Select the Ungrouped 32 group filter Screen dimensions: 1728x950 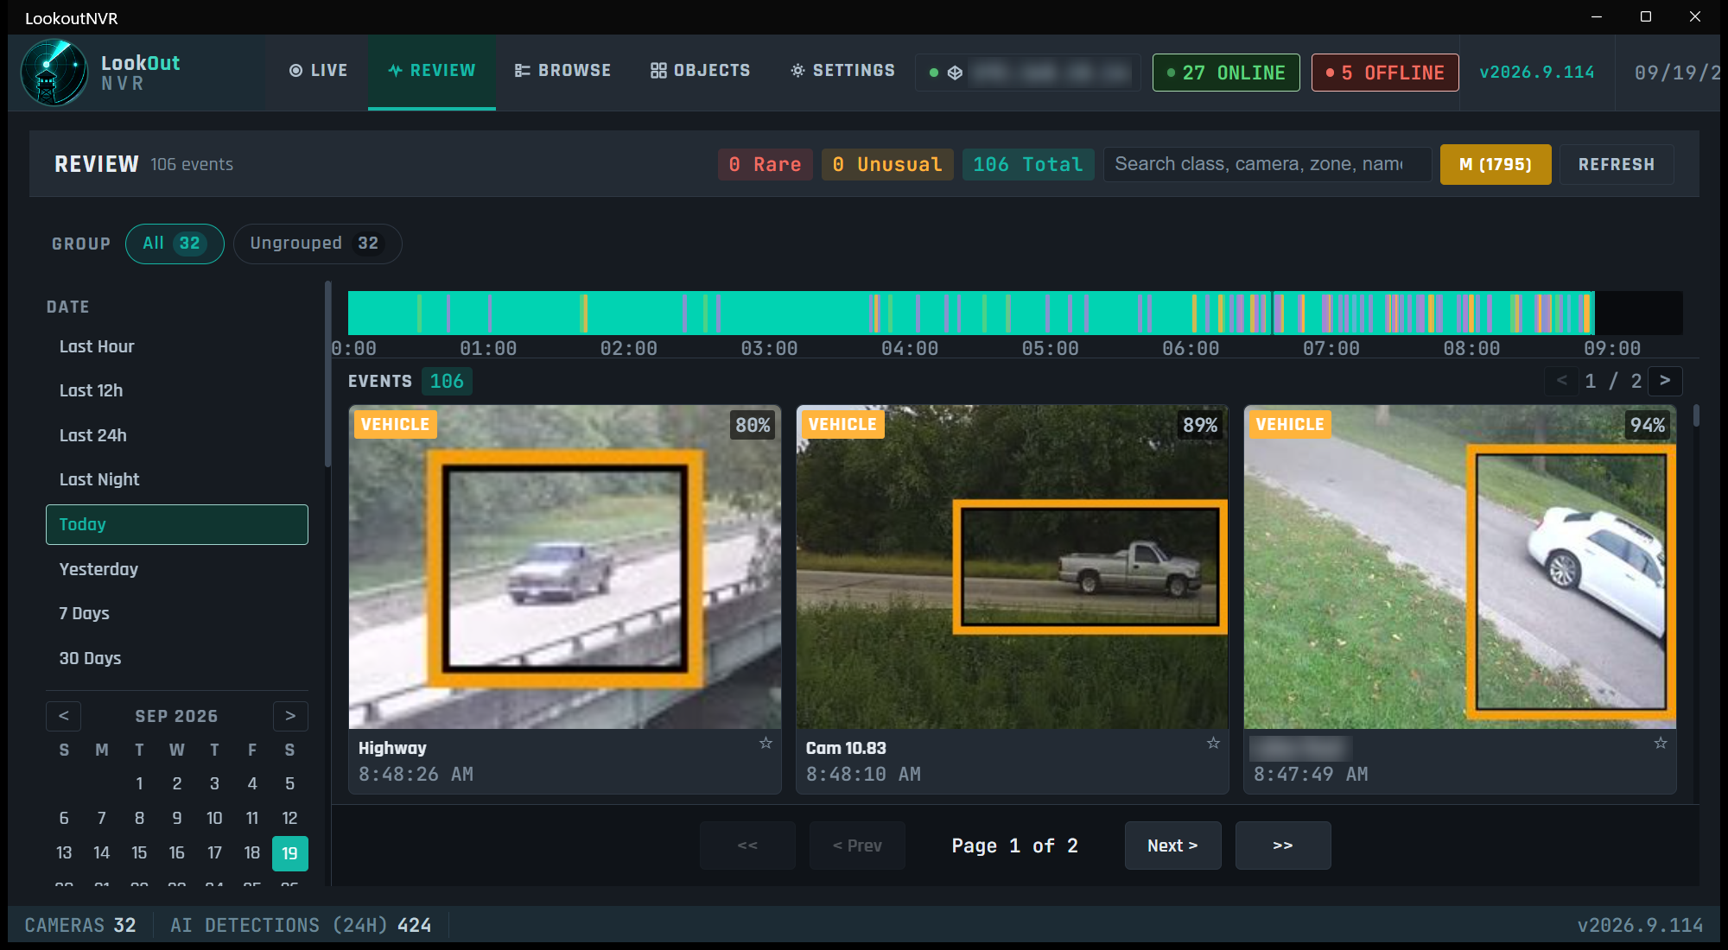(317, 244)
